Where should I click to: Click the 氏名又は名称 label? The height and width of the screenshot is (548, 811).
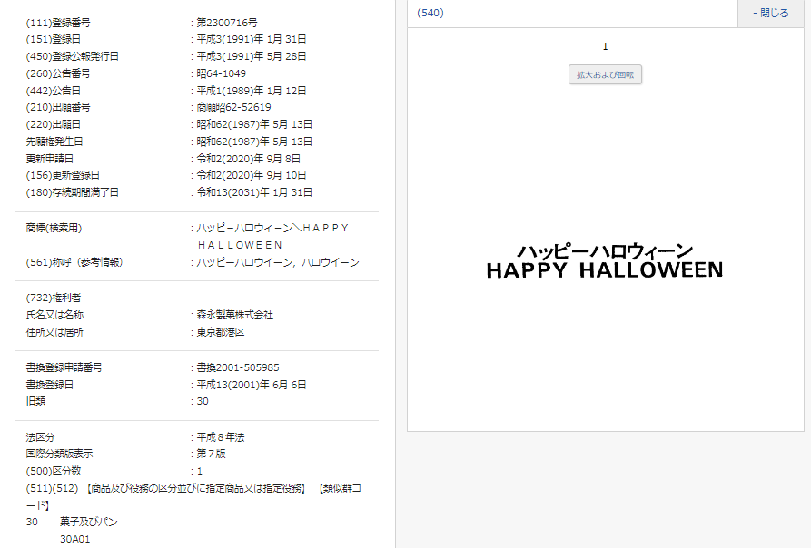[x=54, y=315]
